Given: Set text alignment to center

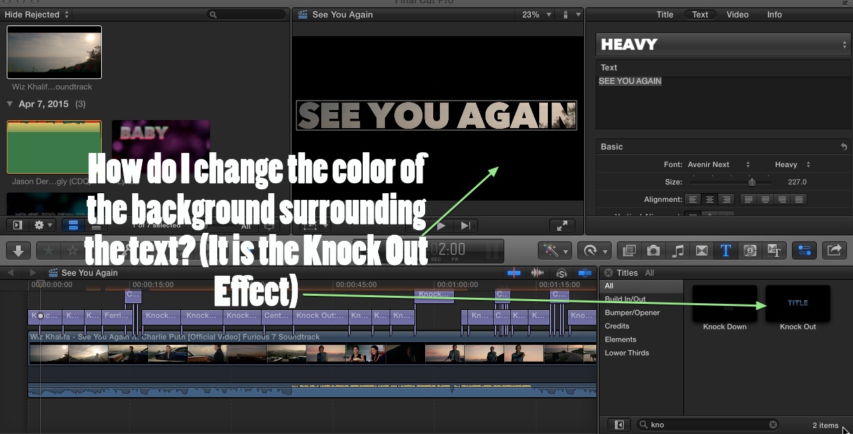Looking at the screenshot, I should (x=709, y=199).
